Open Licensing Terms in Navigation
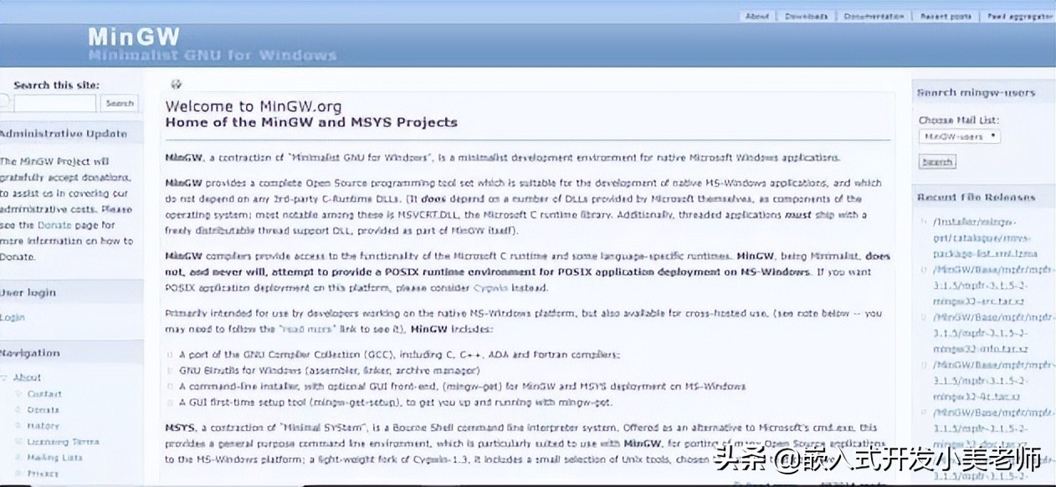Image resolution: width=1056 pixels, height=487 pixels. click(63, 441)
